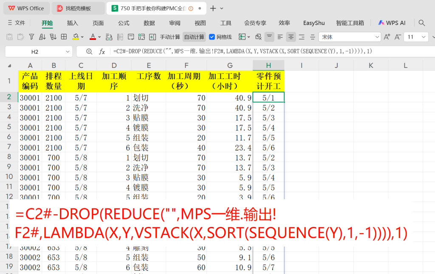The image size is (435, 274).
Task: Click the find and replace lines icon
Action: coord(109,37)
